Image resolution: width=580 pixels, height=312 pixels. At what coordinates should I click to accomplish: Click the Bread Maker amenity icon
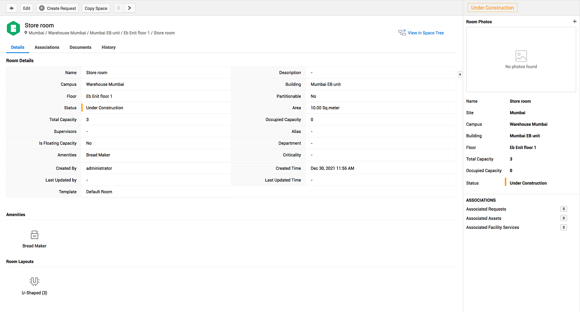pyautogui.click(x=35, y=235)
